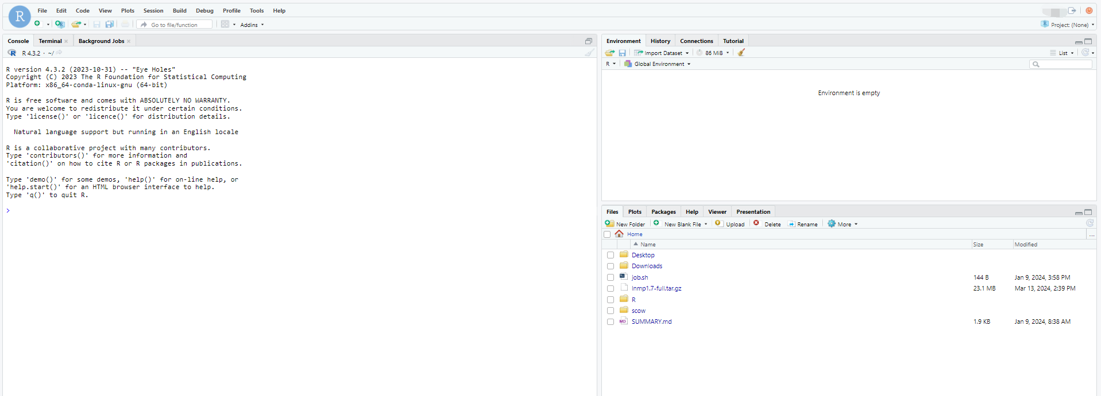Open the Desktop folder link
The height and width of the screenshot is (396, 1101).
click(x=643, y=255)
